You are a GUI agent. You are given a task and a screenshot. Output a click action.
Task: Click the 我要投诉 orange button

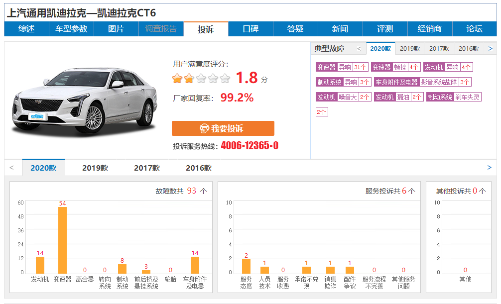click(x=223, y=128)
